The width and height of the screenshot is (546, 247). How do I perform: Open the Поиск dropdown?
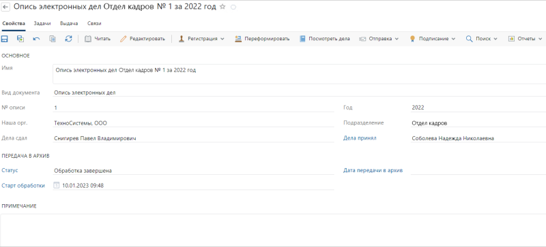point(482,39)
